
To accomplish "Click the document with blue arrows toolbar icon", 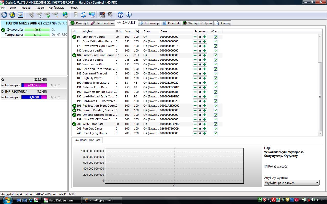I will 84,15.
